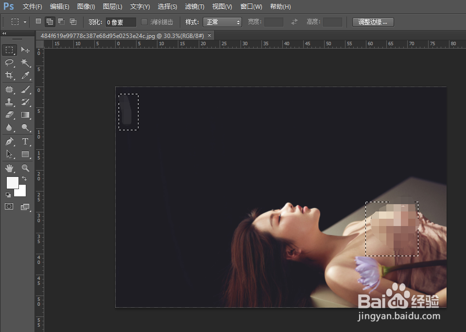Select the Path Selection tool
466x332 pixels.
[x=9, y=154]
